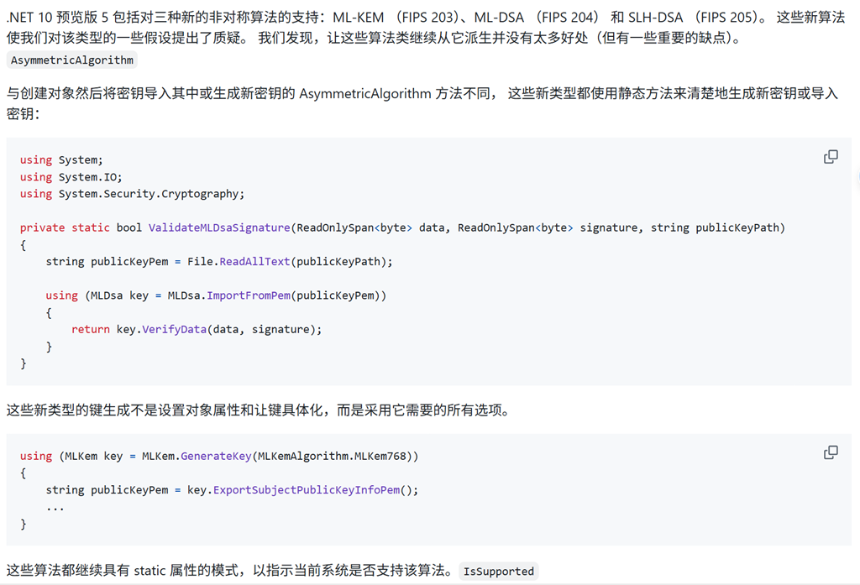The height and width of the screenshot is (585, 860).
Task: Copy the ValidateMLDsaSignature code block
Action: (x=831, y=157)
